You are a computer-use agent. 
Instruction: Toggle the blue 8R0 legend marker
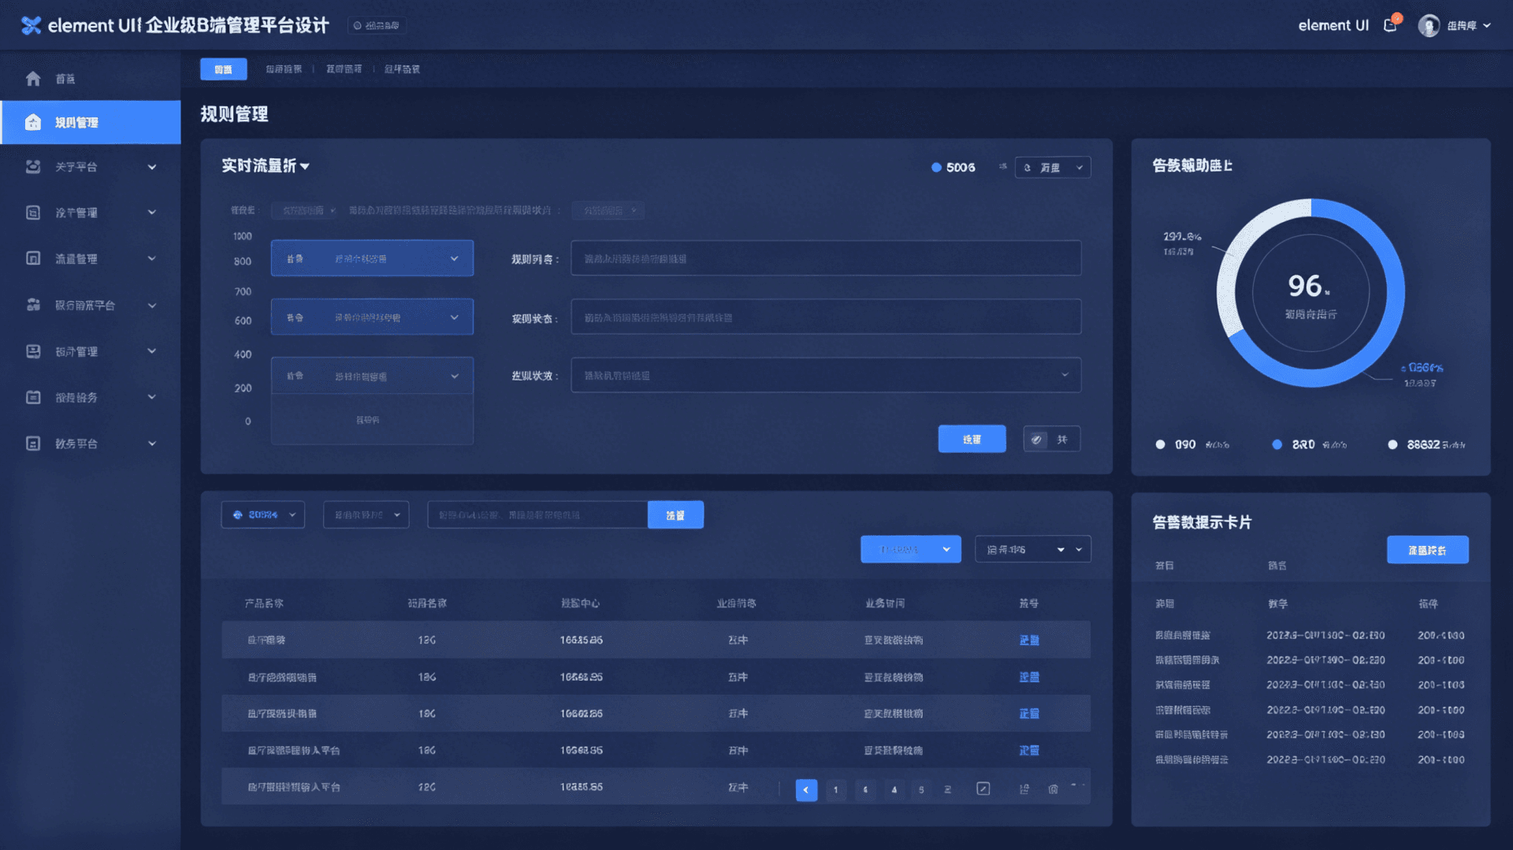tap(1277, 444)
